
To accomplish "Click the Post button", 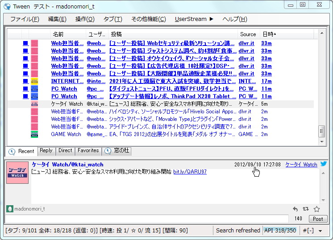I will tap(318, 219).
